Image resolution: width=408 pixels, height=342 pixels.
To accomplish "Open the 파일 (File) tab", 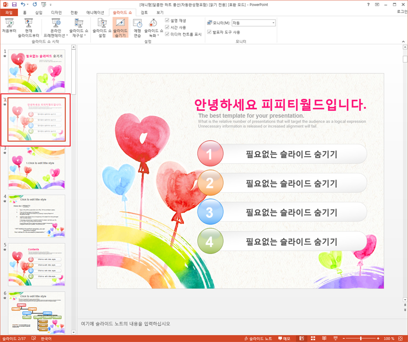I will (9, 12).
